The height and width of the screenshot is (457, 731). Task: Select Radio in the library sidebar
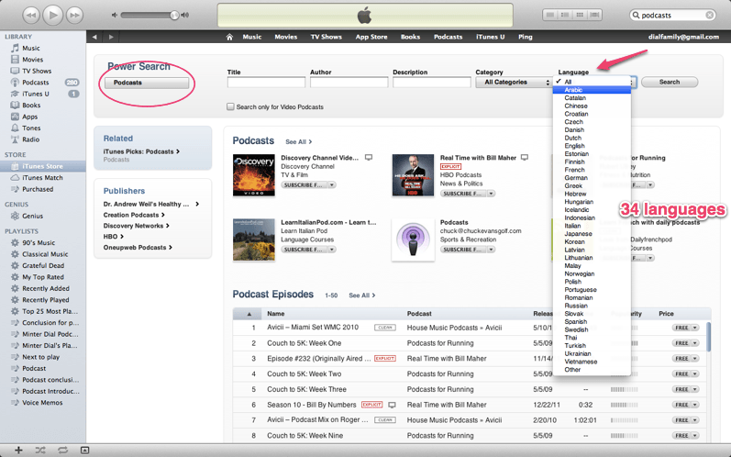(31, 139)
